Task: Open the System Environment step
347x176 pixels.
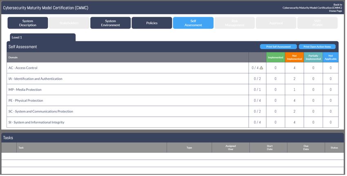Action: [111, 23]
